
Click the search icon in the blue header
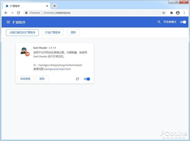159,22
